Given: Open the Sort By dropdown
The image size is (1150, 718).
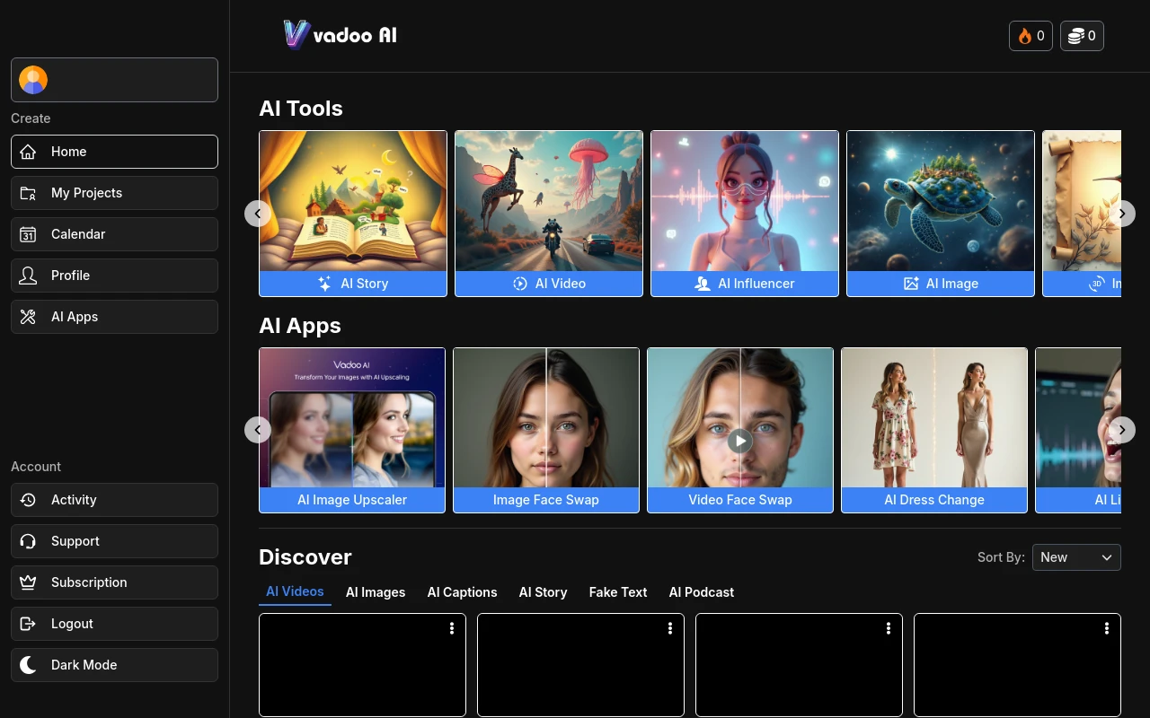Looking at the screenshot, I should 1076,557.
